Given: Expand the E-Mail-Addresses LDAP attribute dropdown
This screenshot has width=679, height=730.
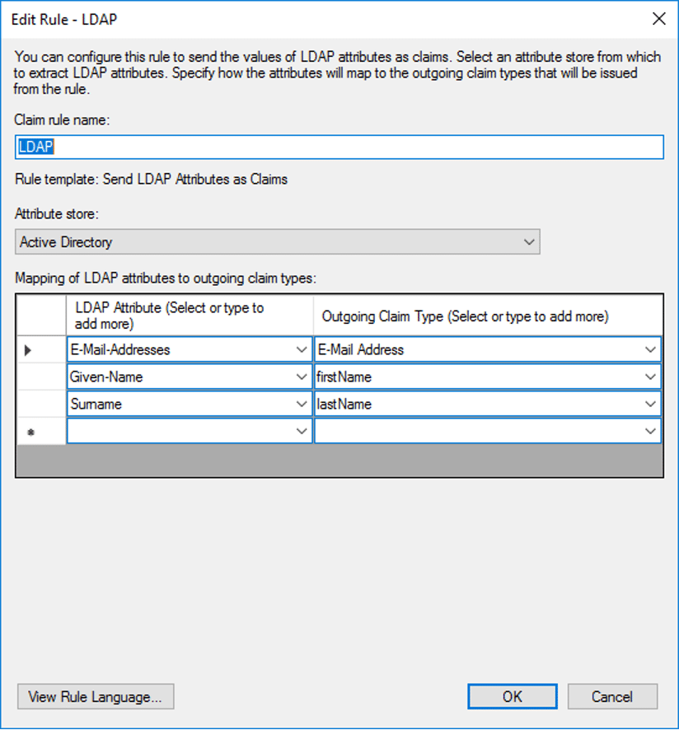Looking at the screenshot, I should coord(301,349).
